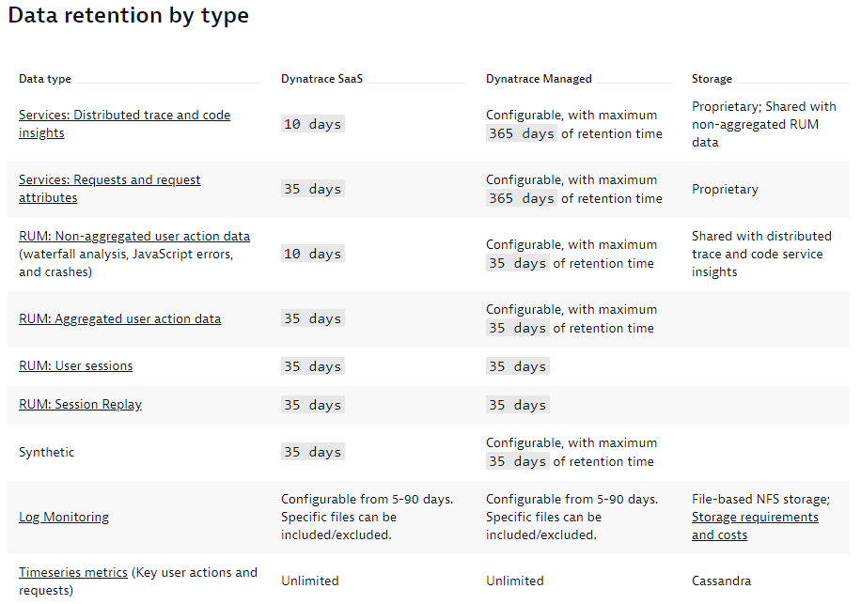Open the Services: Distributed trace and code insights link
This screenshot has height=604, width=861.
[x=124, y=116]
